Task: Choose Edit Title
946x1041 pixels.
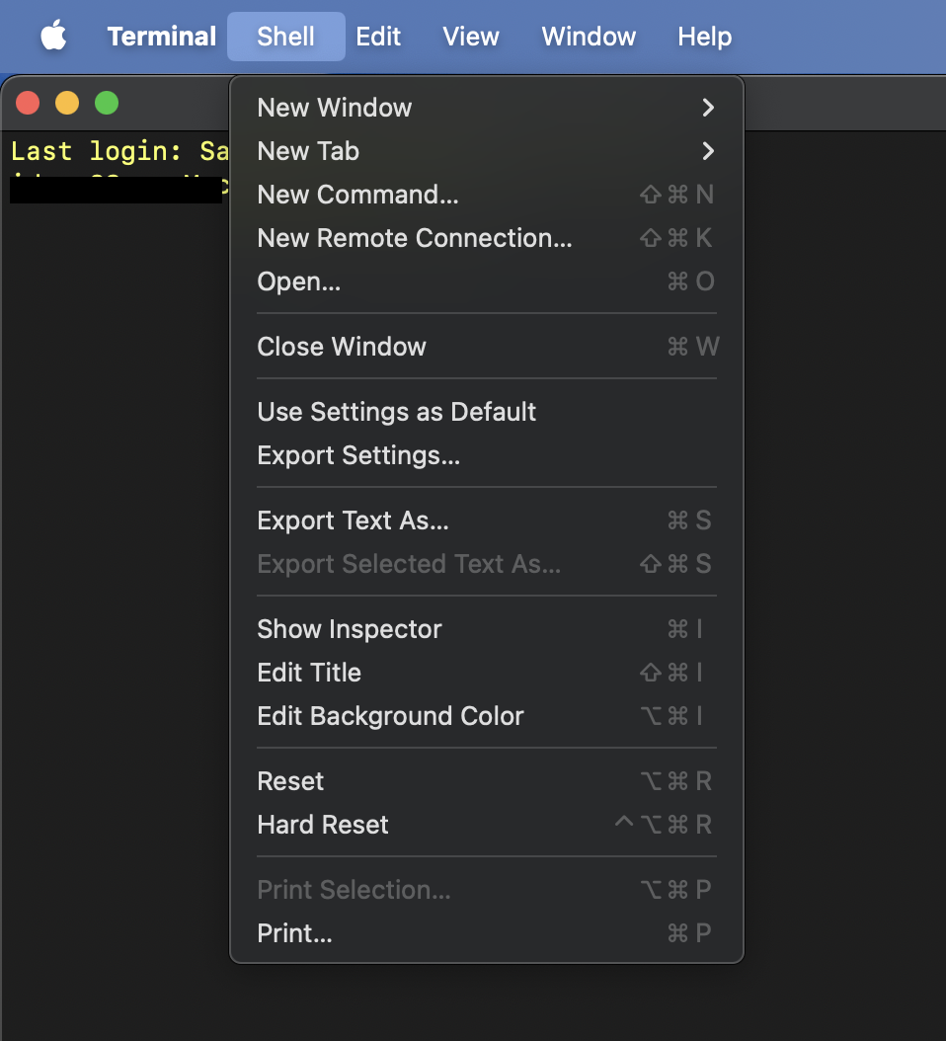Action: point(487,673)
